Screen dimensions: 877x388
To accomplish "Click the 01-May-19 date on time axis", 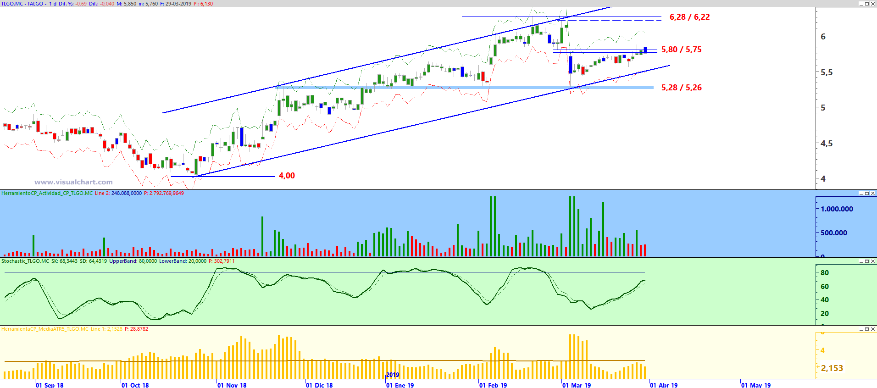I will point(756,385).
